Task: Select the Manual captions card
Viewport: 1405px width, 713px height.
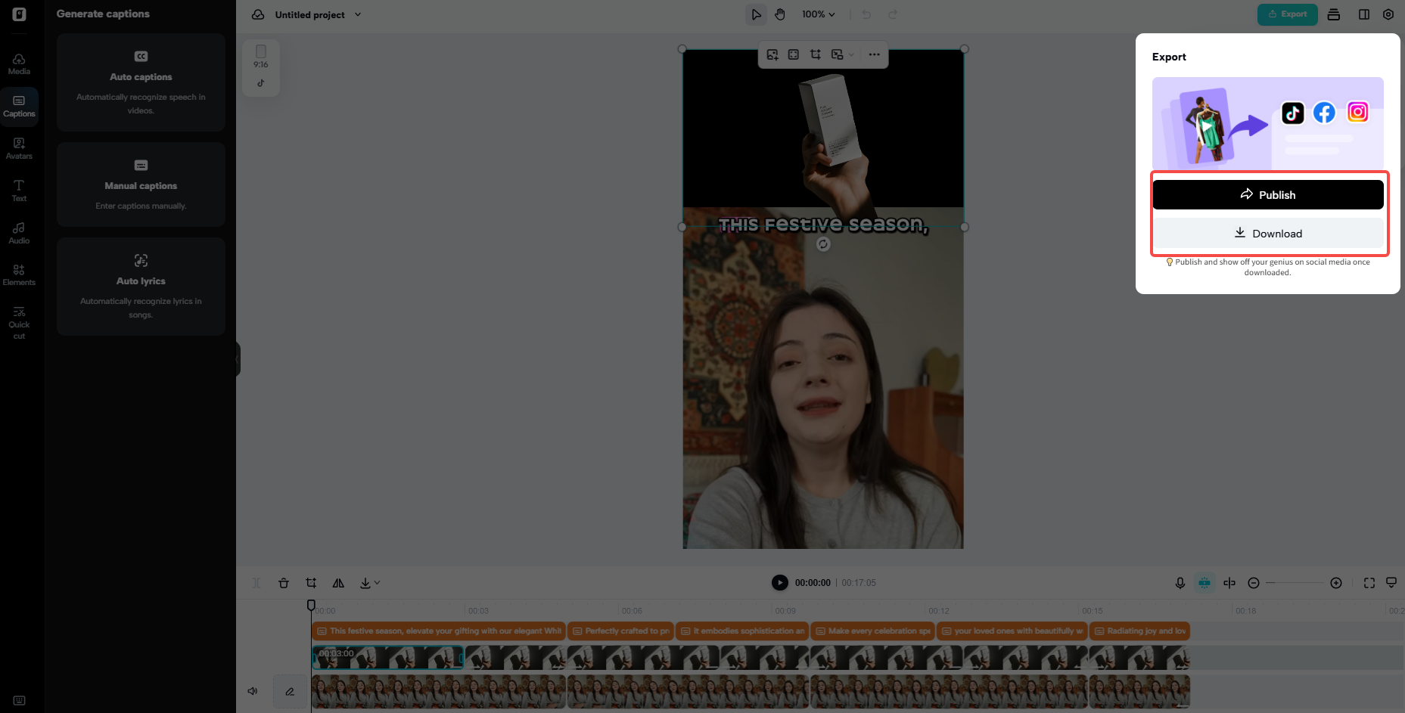Action: [141, 184]
